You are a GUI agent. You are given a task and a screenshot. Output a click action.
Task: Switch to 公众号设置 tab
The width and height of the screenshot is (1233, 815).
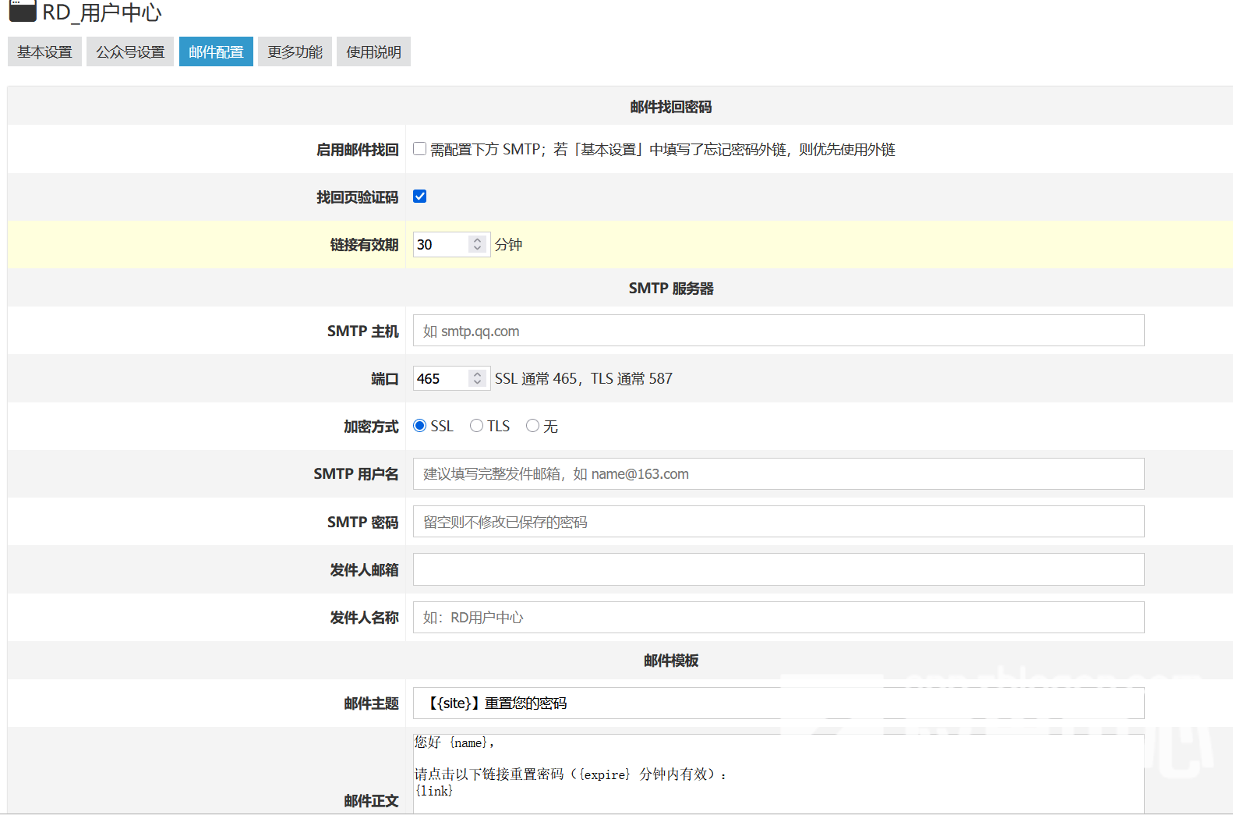130,51
